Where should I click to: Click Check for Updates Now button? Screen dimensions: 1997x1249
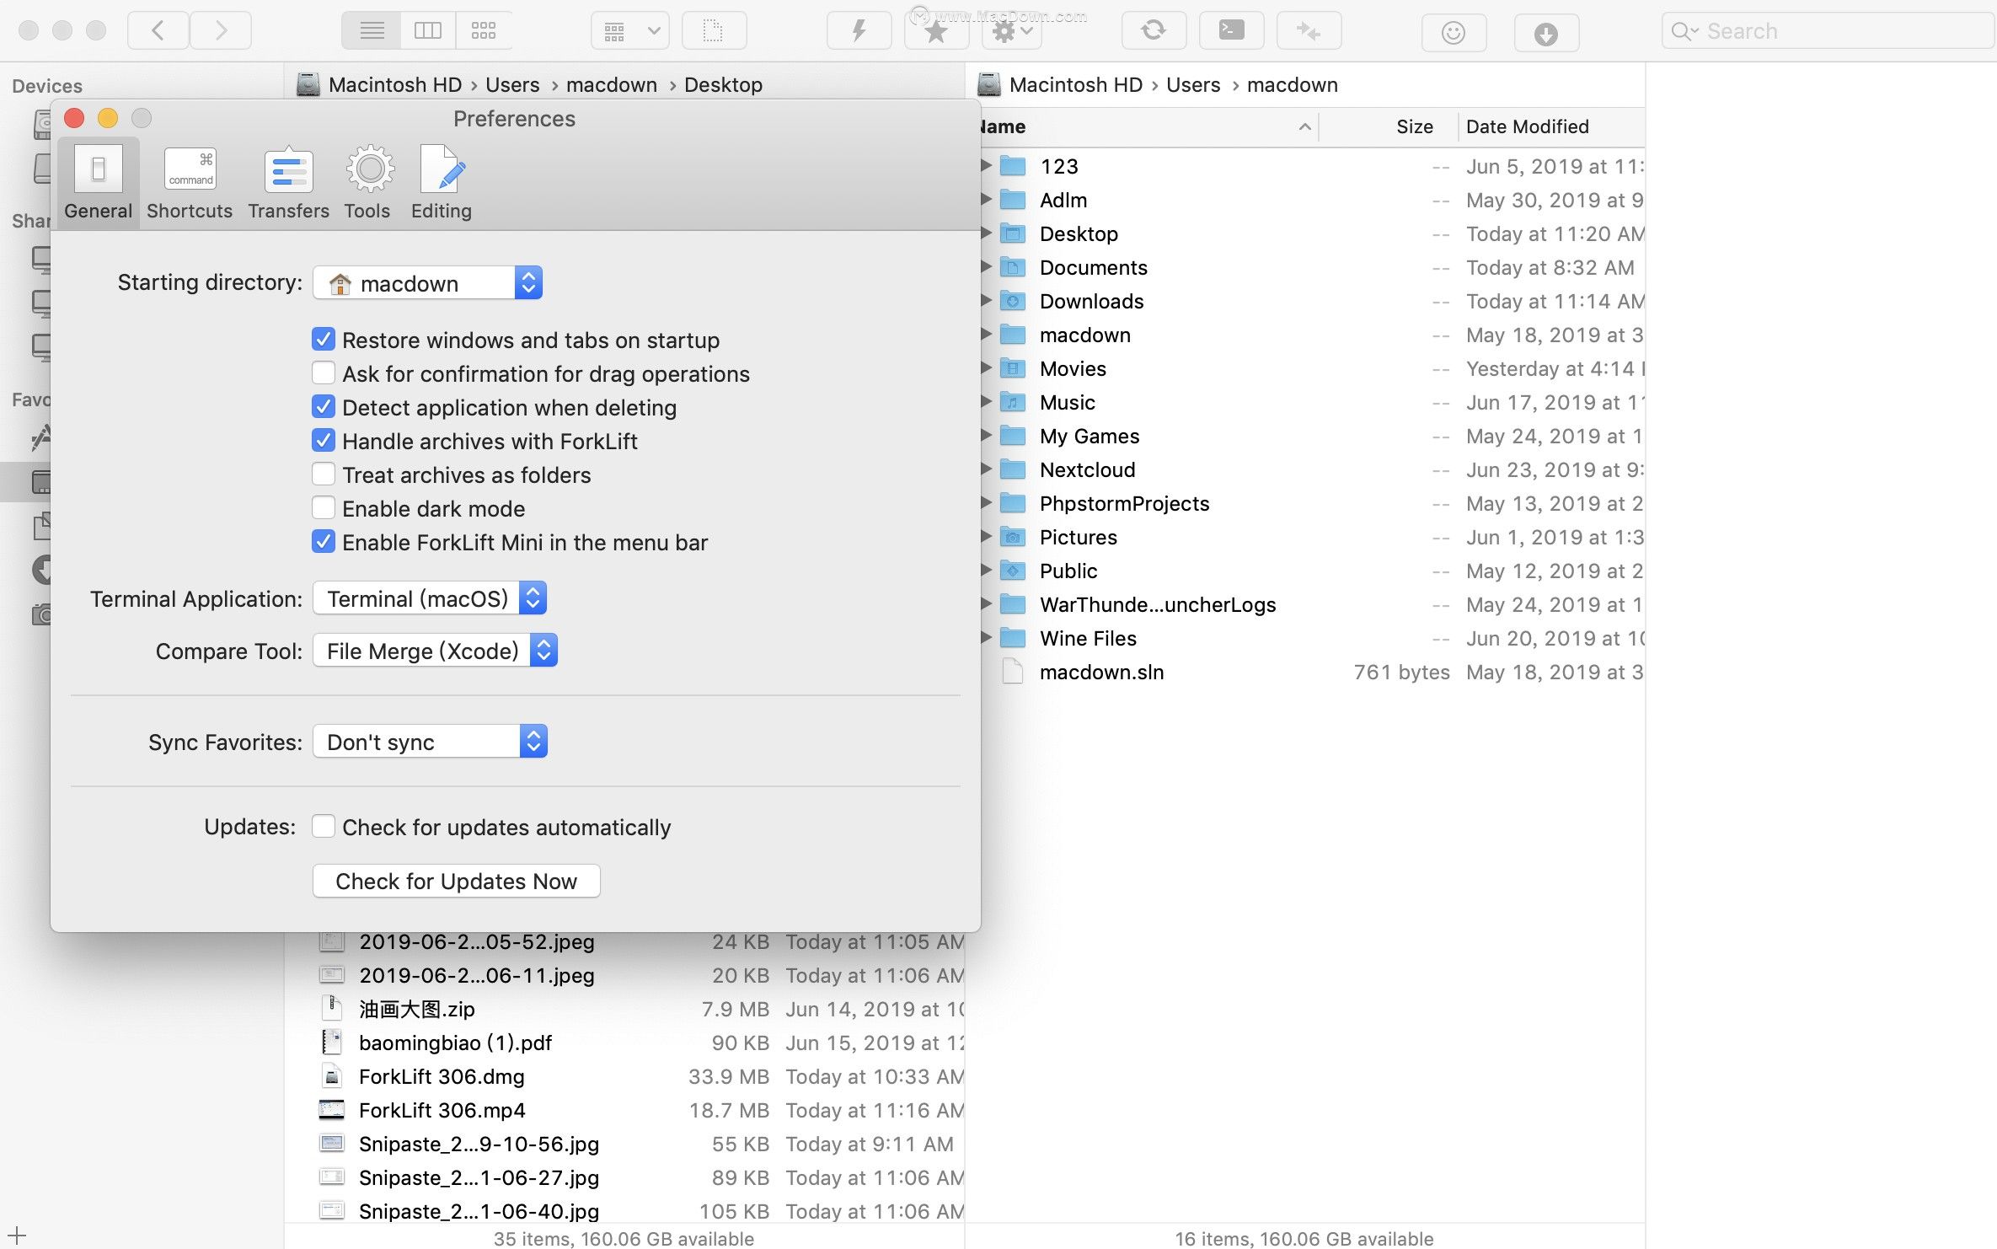point(456,882)
